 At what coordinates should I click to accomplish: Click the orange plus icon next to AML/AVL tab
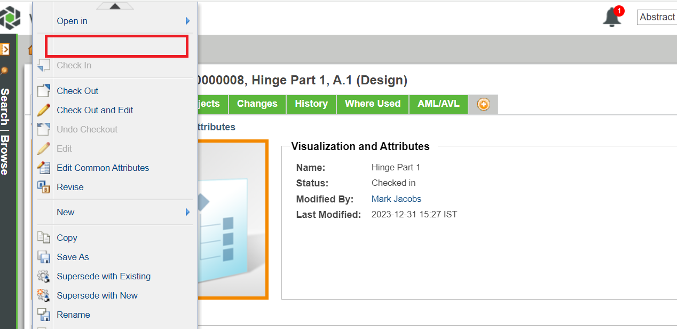483,104
